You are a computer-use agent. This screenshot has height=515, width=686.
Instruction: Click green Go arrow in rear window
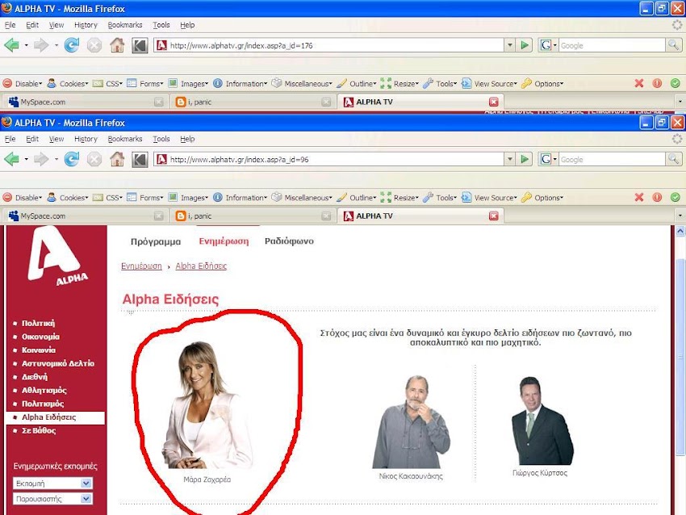525,45
